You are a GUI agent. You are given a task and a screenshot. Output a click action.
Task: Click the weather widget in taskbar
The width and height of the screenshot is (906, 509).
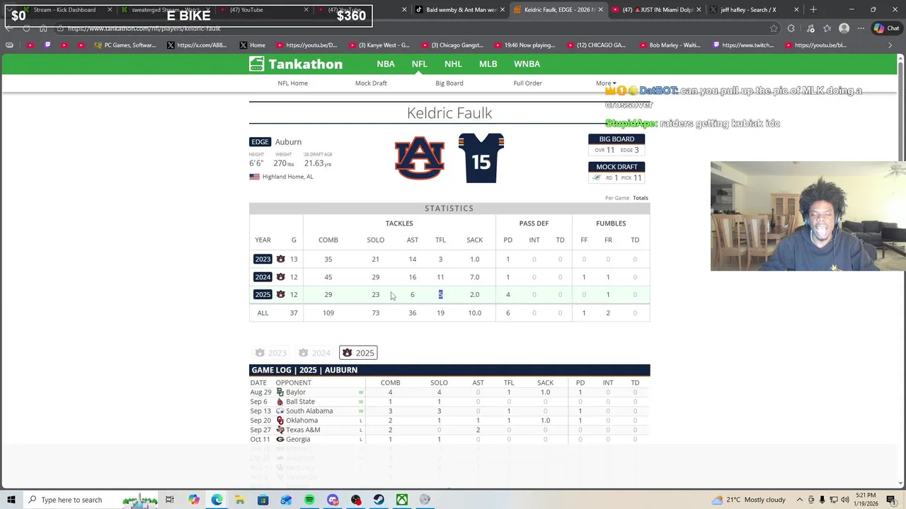pyautogui.click(x=750, y=500)
